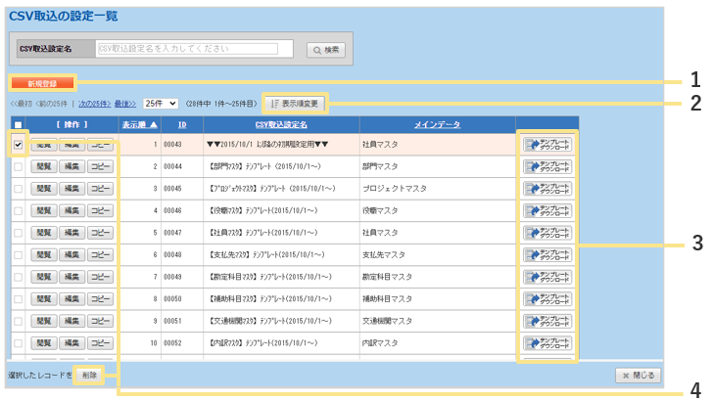Download template for row 00043
This screenshot has width=713, height=402.
[x=547, y=144]
